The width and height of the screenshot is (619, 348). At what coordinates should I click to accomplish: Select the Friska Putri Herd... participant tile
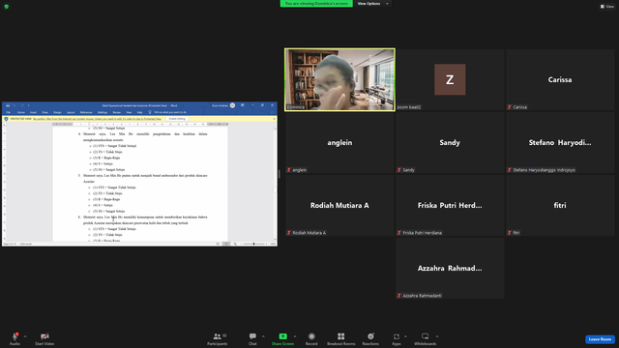point(450,205)
